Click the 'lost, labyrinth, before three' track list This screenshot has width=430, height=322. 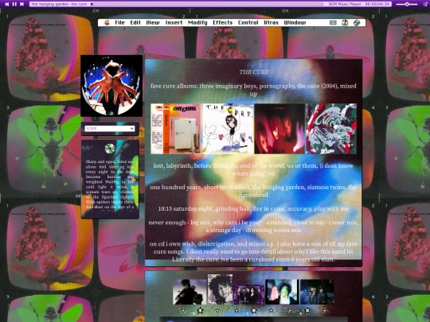click(253, 169)
